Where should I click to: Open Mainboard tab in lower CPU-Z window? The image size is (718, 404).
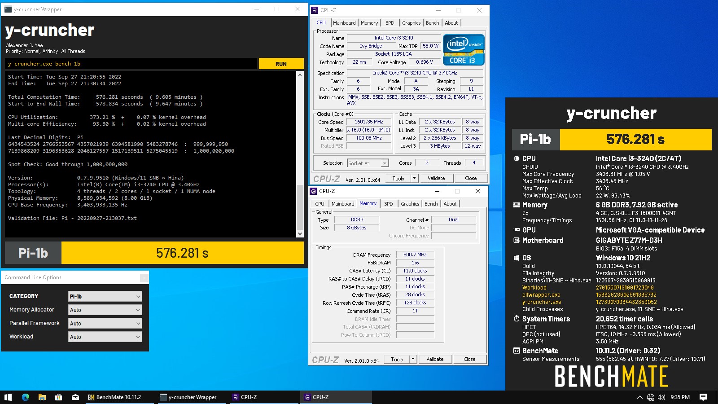pos(343,204)
